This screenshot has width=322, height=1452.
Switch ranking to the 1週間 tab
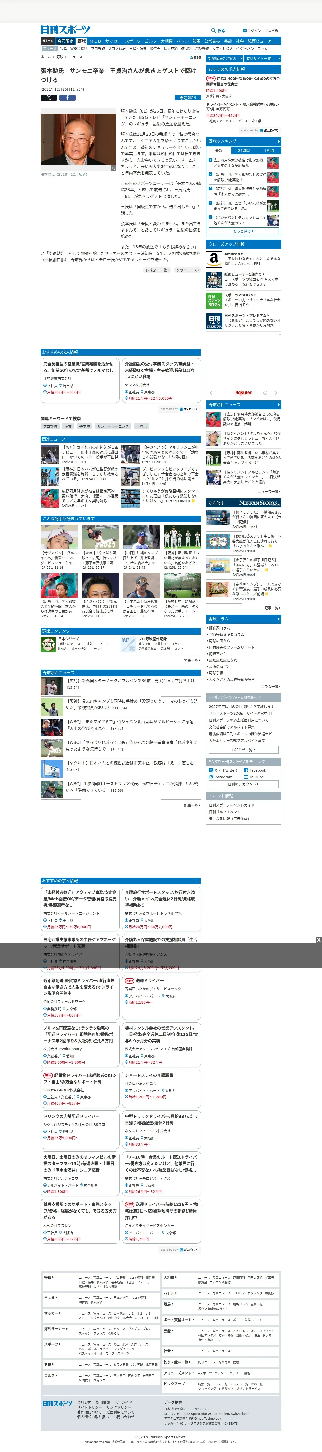click(x=269, y=151)
